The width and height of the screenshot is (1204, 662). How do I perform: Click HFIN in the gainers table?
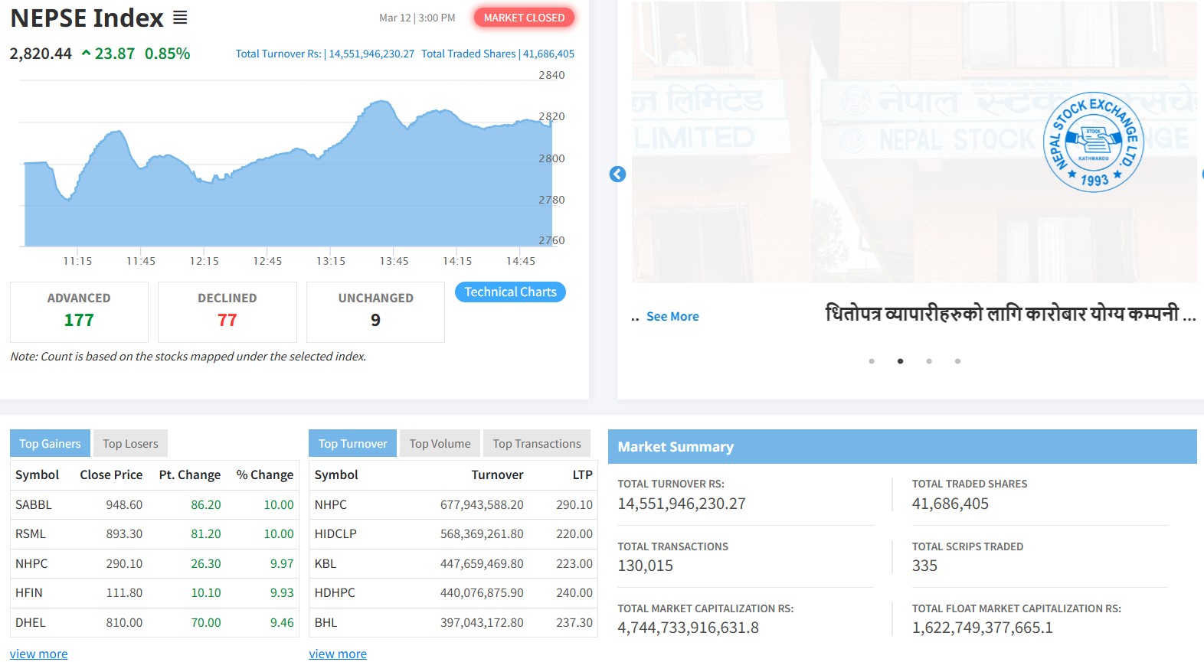29,593
